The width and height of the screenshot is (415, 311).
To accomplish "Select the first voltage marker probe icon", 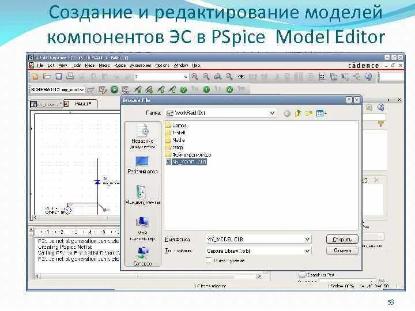I will (x=137, y=90).
